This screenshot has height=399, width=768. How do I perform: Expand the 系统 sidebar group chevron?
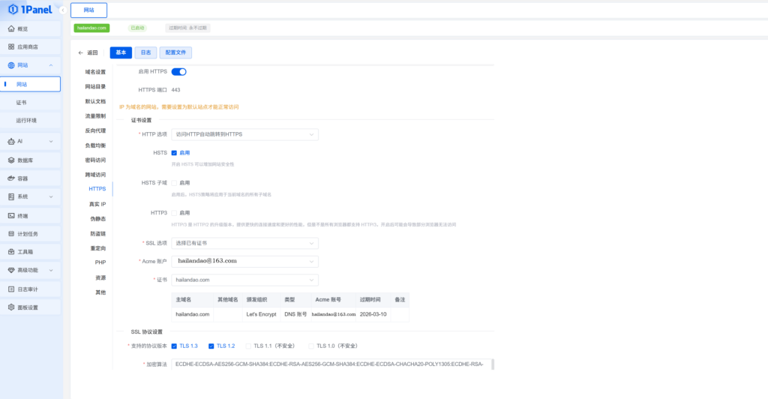pyautogui.click(x=51, y=196)
